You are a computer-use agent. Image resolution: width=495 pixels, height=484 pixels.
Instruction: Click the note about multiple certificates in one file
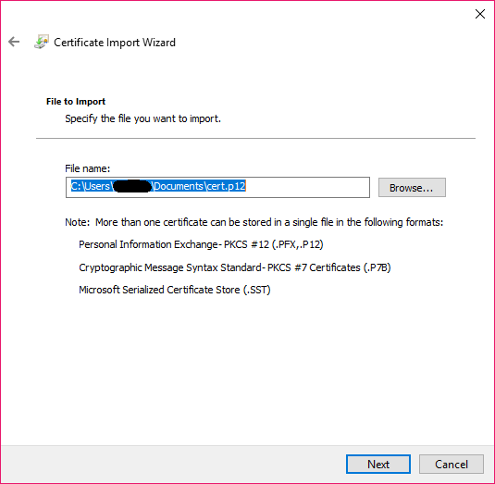pos(254,222)
